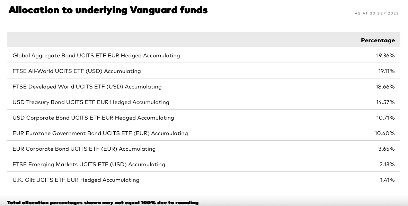Open FTSE All-World UCITS ETF fund name
The width and height of the screenshot is (408, 206).
point(77,71)
